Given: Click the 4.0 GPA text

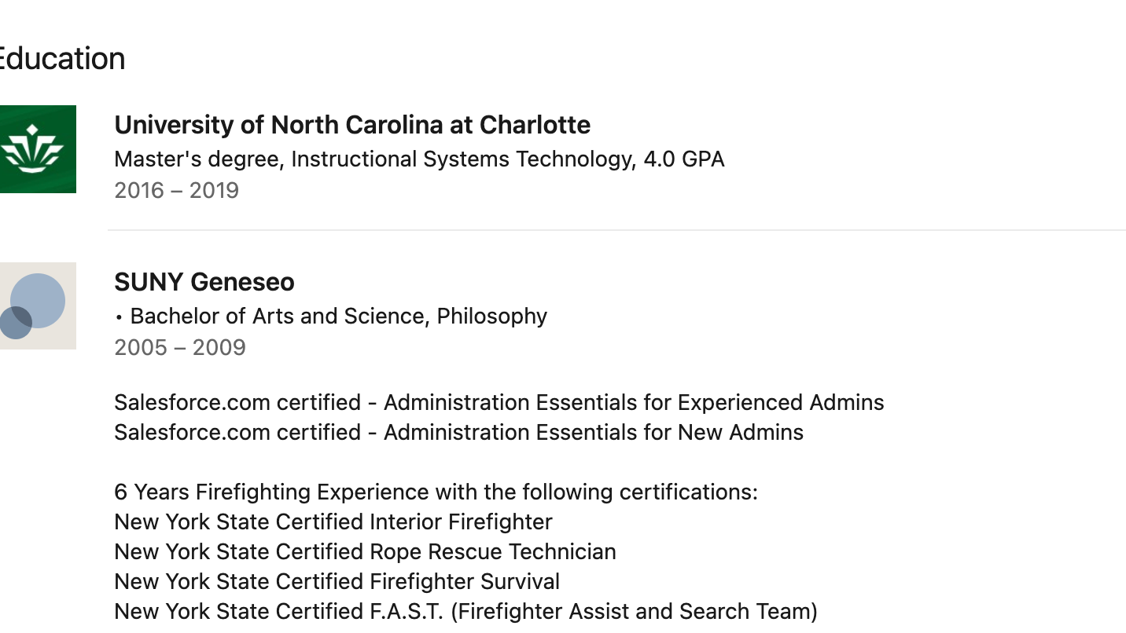Looking at the screenshot, I should click(684, 159).
